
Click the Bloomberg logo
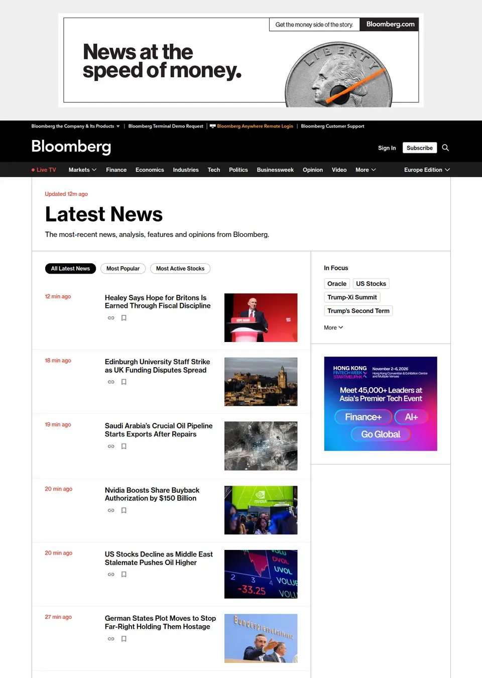pos(71,147)
